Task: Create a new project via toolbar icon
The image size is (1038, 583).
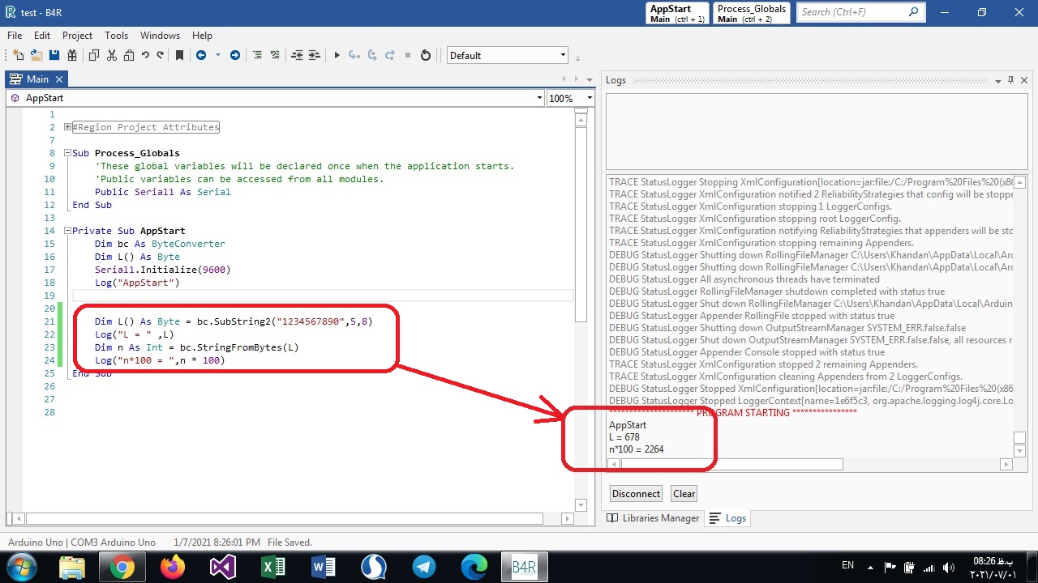Action: point(18,55)
